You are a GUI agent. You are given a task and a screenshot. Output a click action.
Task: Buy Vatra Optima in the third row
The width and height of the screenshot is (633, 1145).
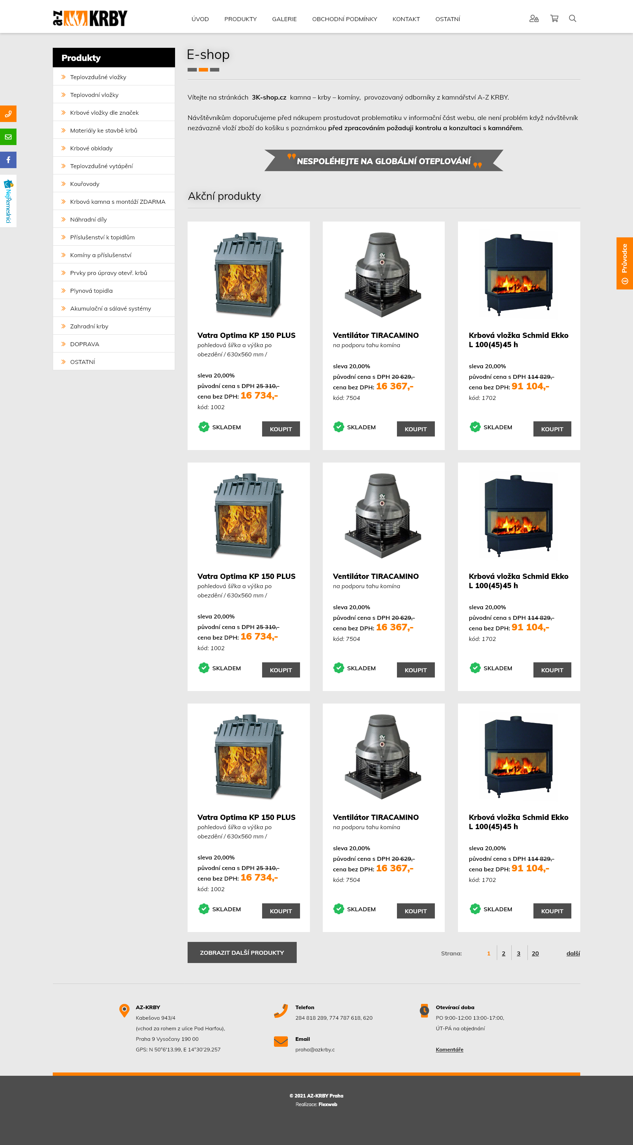coord(281,911)
